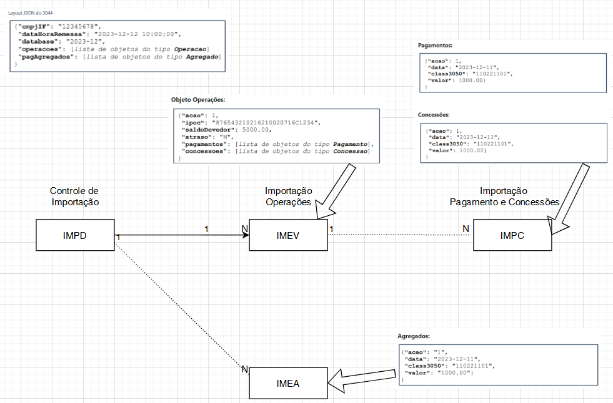Click the "pagAgregados" line in Layout JSON
The height and width of the screenshot is (403, 613).
coord(119,57)
